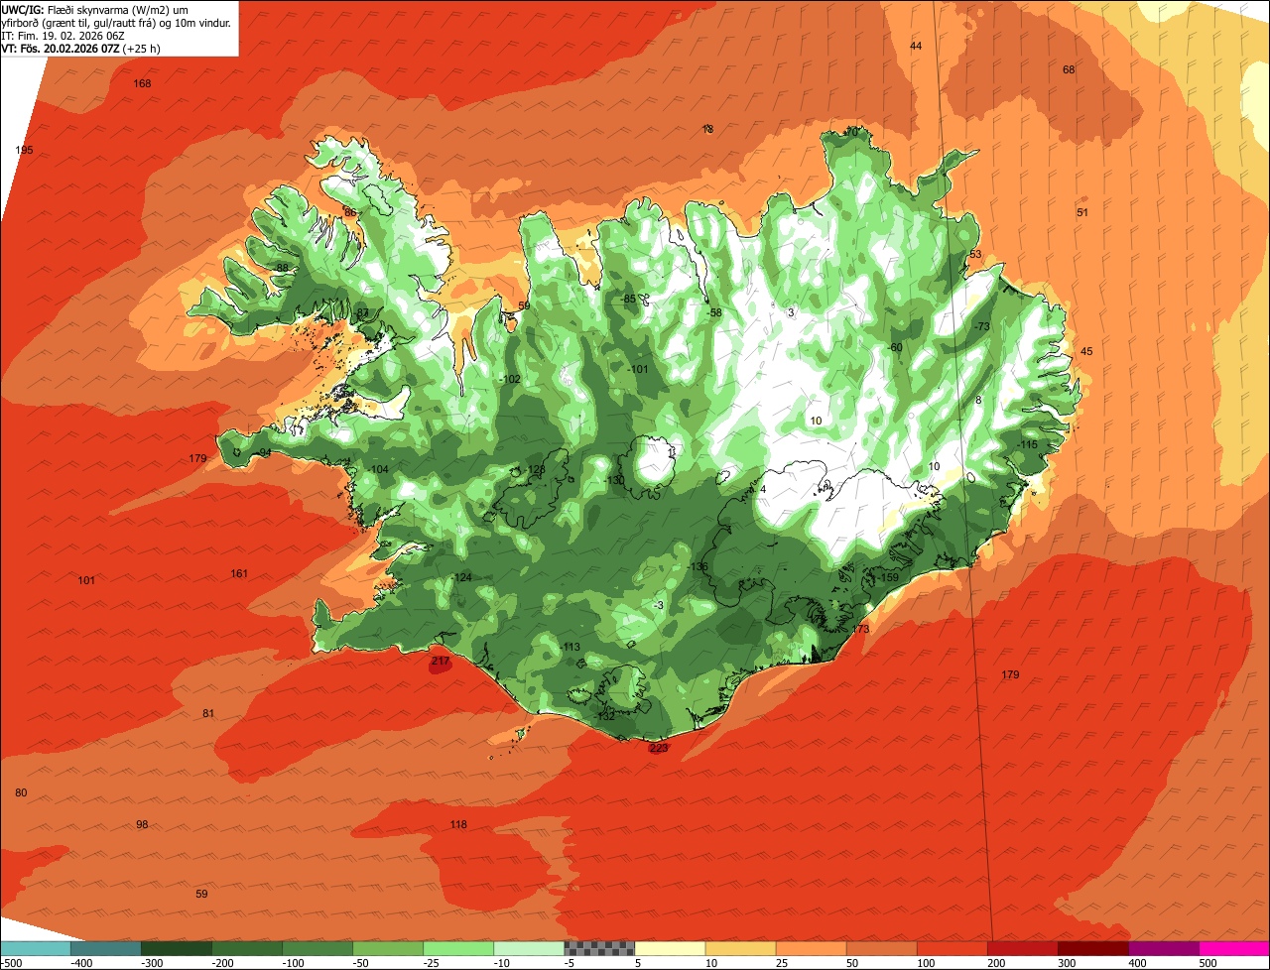Click the legend label -100
The image size is (1270, 970).
[x=292, y=963]
